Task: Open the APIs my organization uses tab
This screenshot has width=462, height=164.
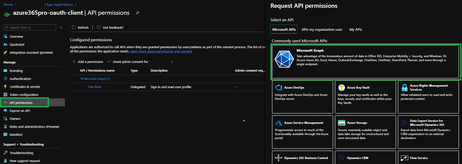Action: click(x=322, y=29)
